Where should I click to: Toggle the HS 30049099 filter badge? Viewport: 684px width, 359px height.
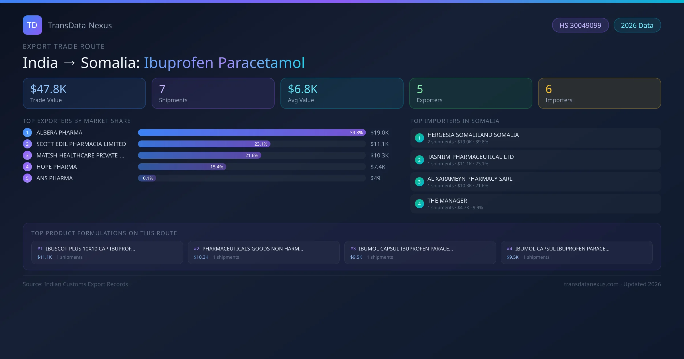[580, 25]
